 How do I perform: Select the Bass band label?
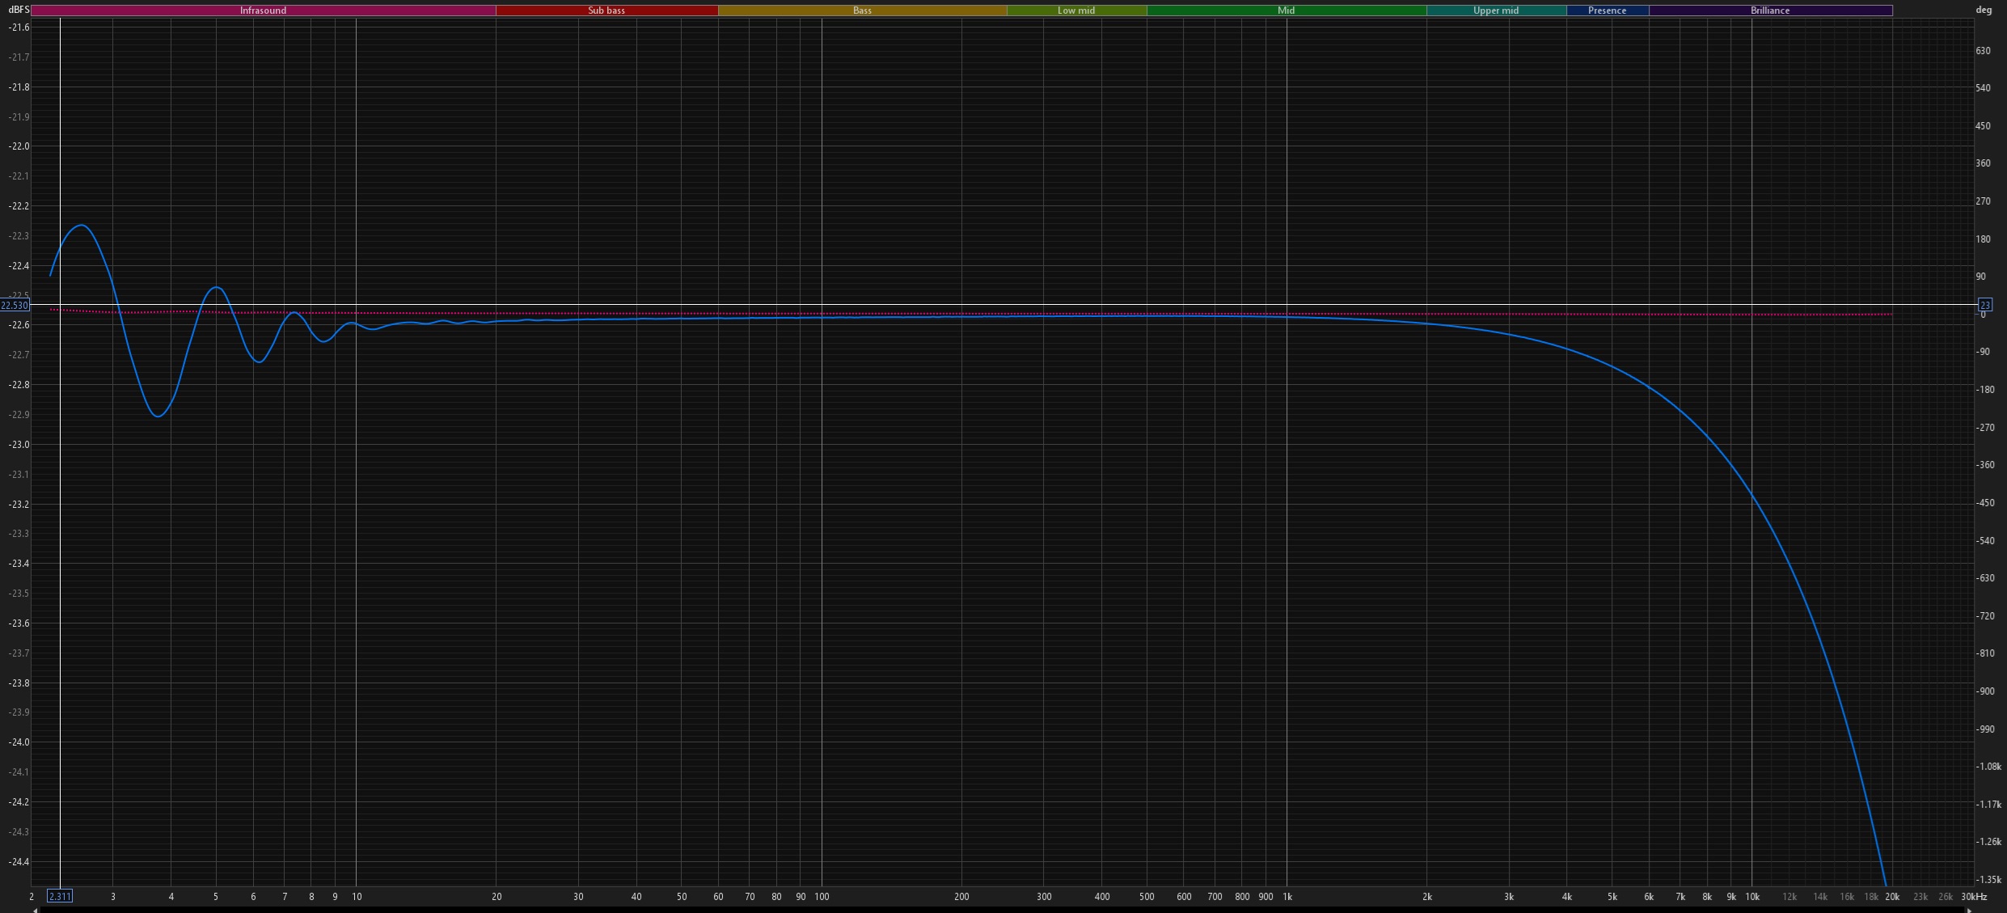pyautogui.click(x=862, y=11)
